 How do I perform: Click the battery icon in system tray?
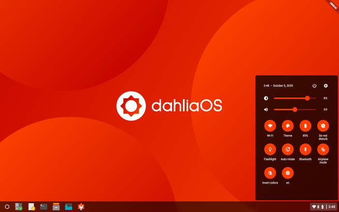(323, 207)
